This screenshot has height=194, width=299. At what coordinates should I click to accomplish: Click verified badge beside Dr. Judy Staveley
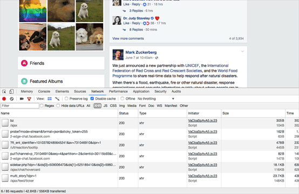click(152, 18)
